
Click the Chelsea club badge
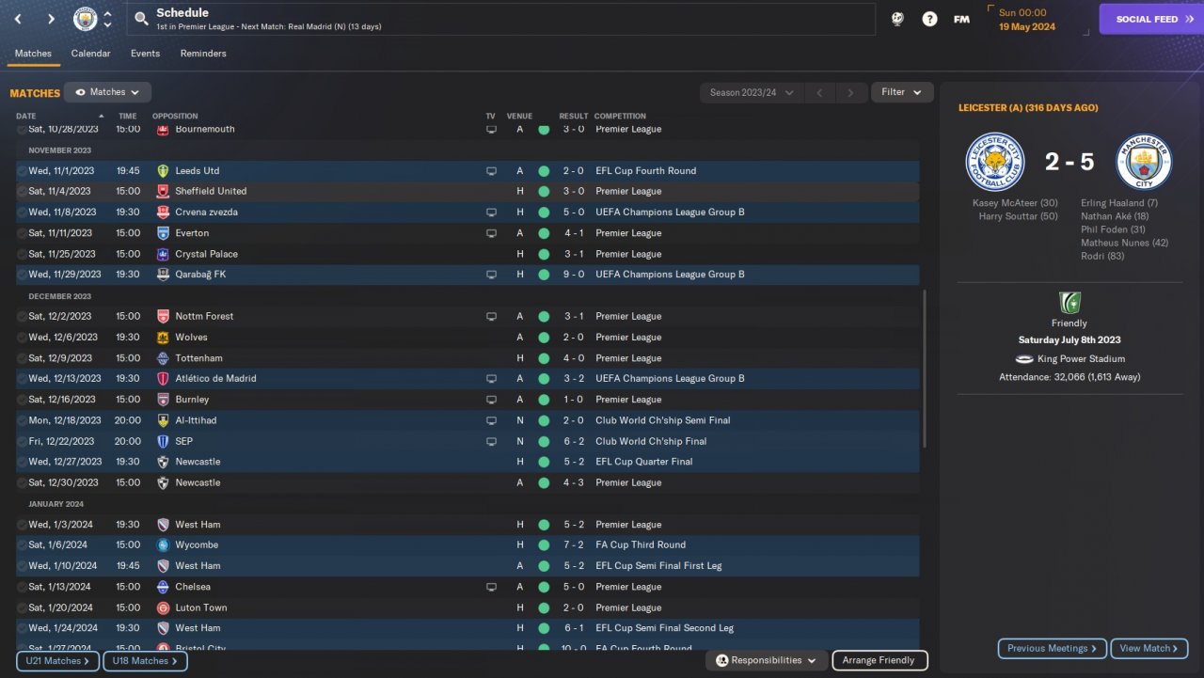(x=163, y=587)
